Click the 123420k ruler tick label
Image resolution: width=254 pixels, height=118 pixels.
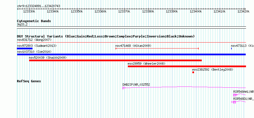[x=243, y=12]
